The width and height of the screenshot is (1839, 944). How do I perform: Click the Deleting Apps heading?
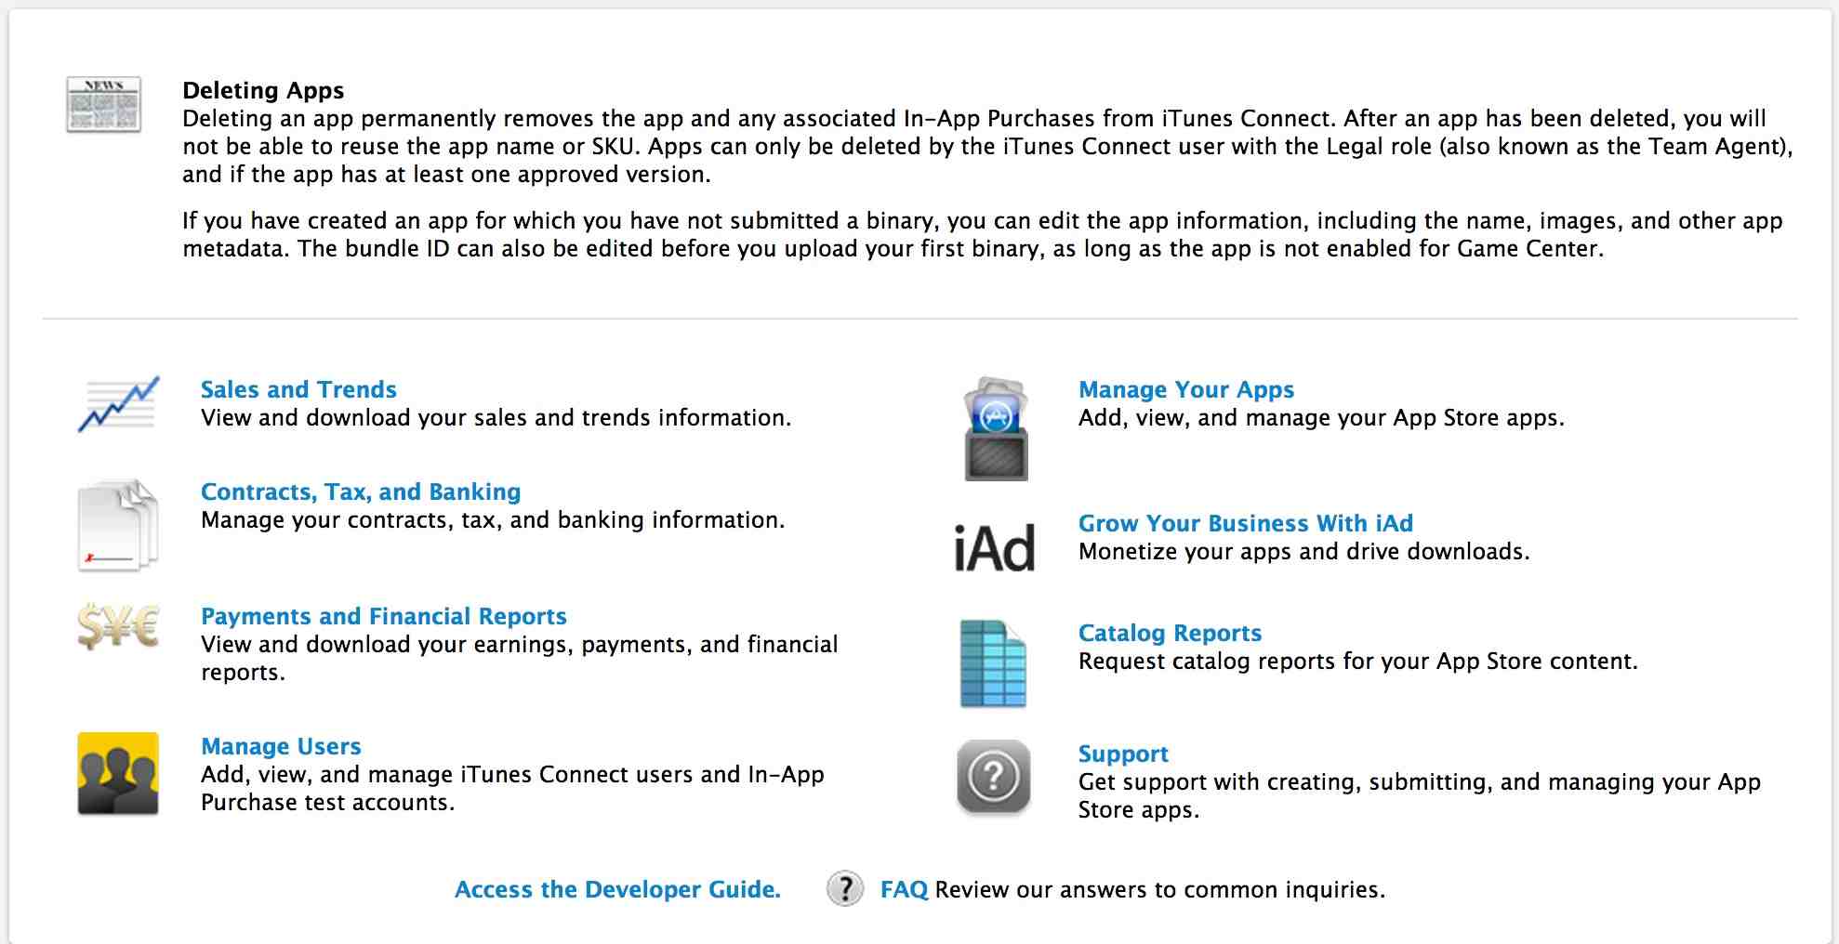pos(263,90)
